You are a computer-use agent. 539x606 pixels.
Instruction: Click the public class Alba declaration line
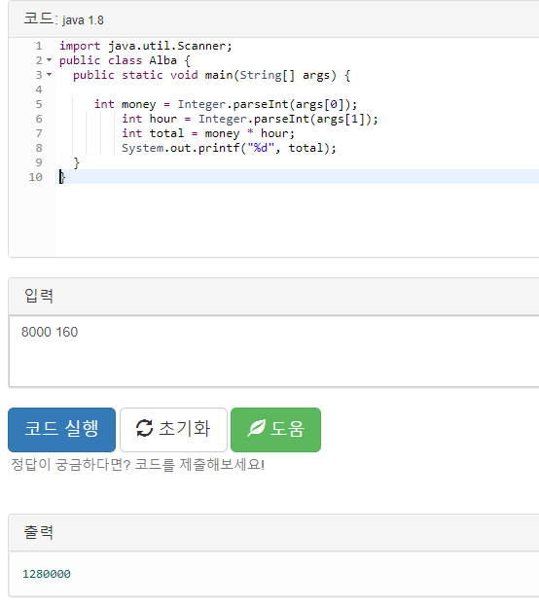125,60
